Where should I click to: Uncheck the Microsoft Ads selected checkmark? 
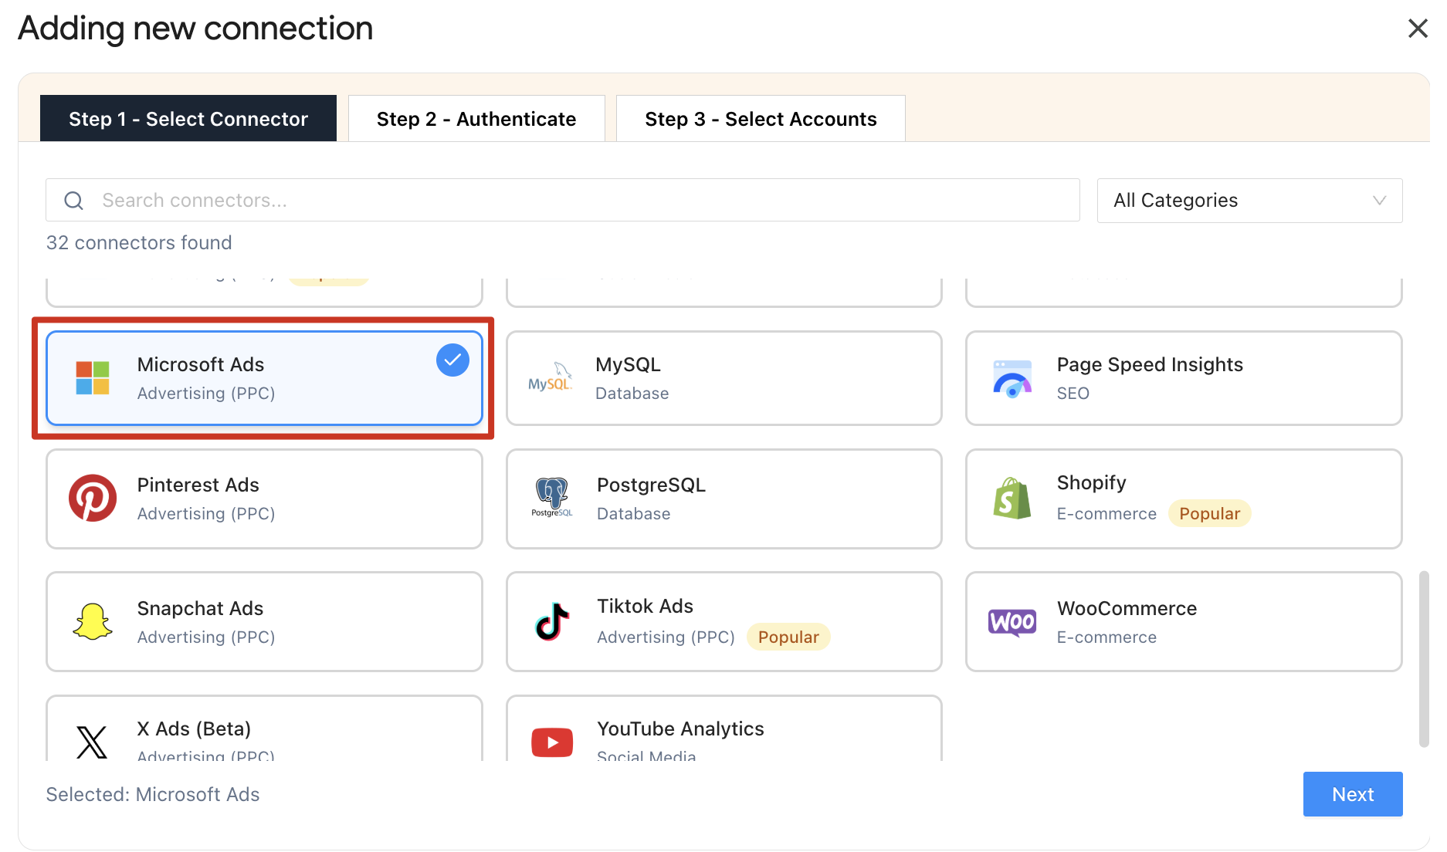coord(452,360)
